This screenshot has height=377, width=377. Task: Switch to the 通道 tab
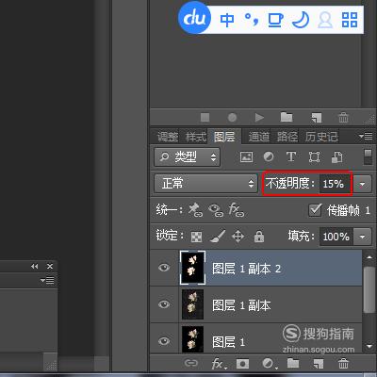coord(259,137)
